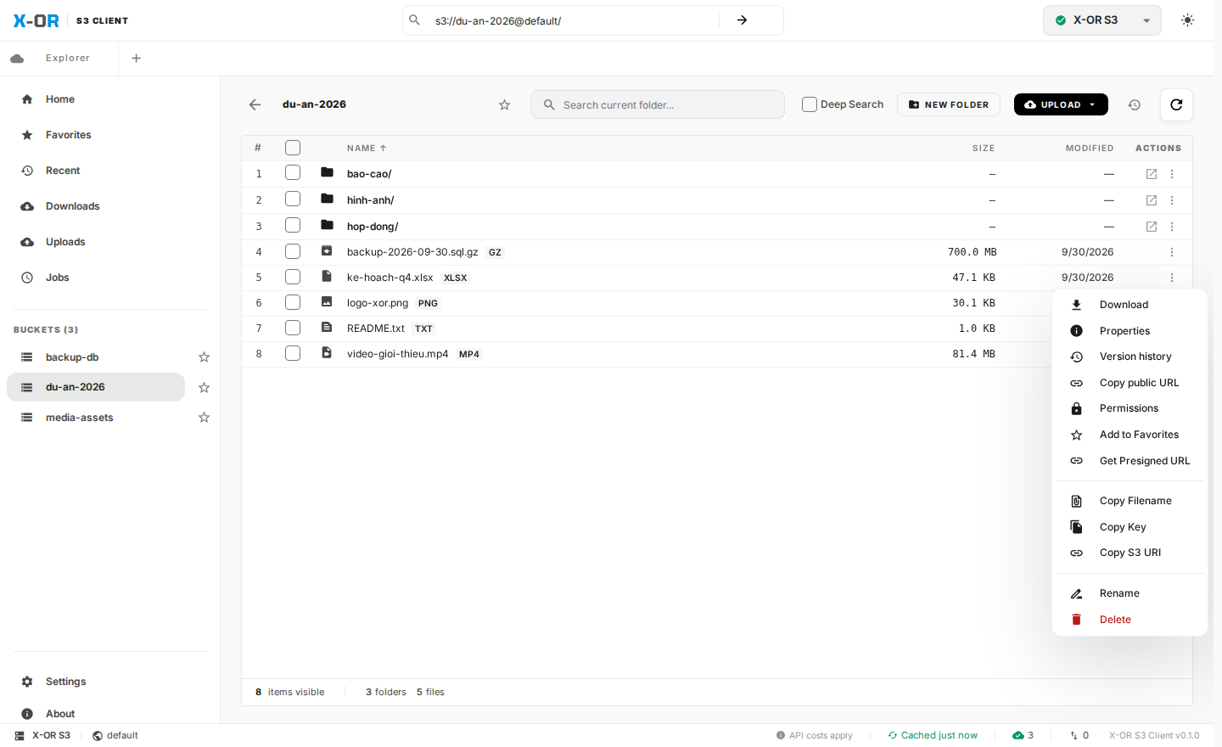Click Version history in the context menu

1130,357
